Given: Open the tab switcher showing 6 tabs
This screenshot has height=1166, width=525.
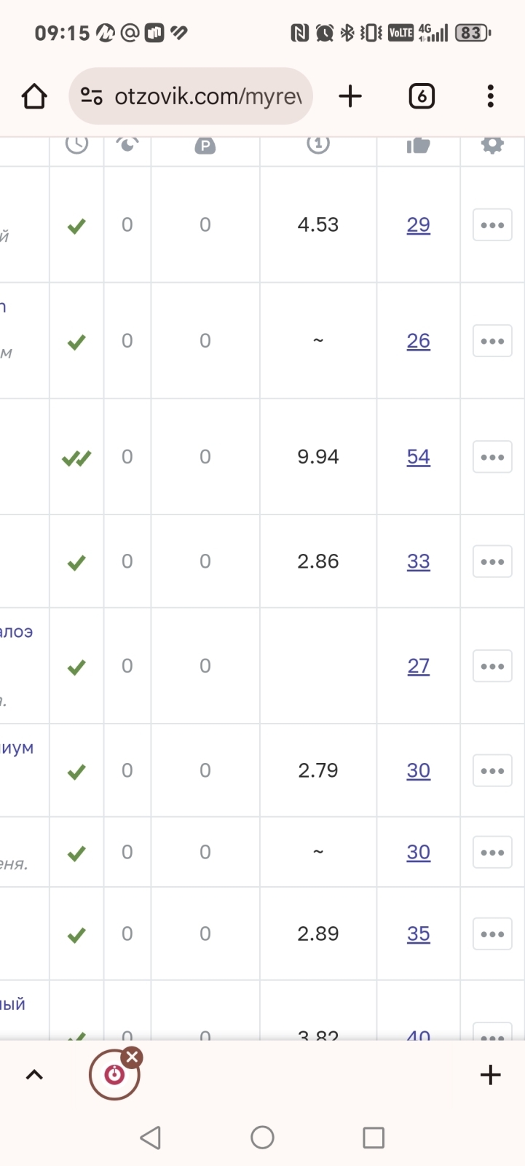Looking at the screenshot, I should [422, 96].
